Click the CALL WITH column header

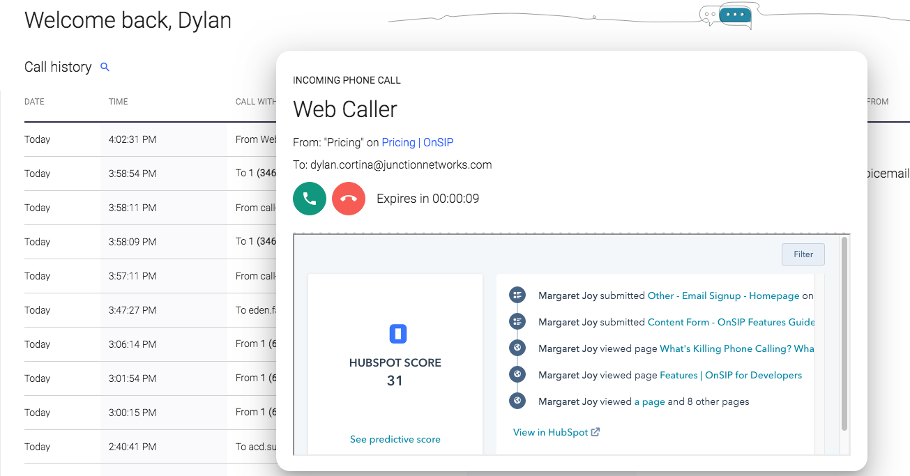(x=256, y=102)
